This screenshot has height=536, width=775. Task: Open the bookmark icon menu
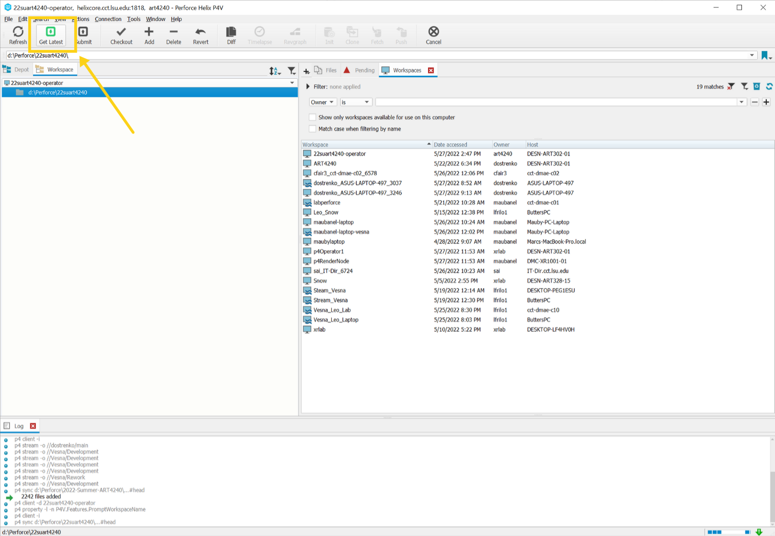[x=766, y=56]
